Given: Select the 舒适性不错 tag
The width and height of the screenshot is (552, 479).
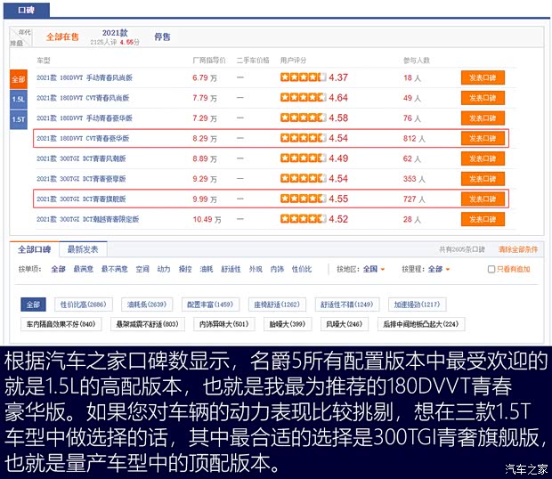Looking at the screenshot, I should point(346,304).
